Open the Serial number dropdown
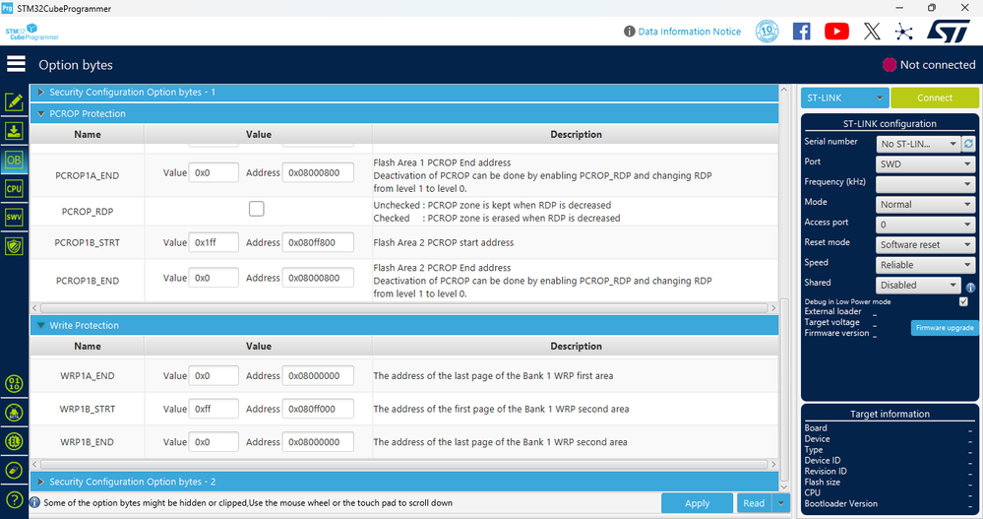Image resolution: width=983 pixels, height=519 pixels. 918,144
